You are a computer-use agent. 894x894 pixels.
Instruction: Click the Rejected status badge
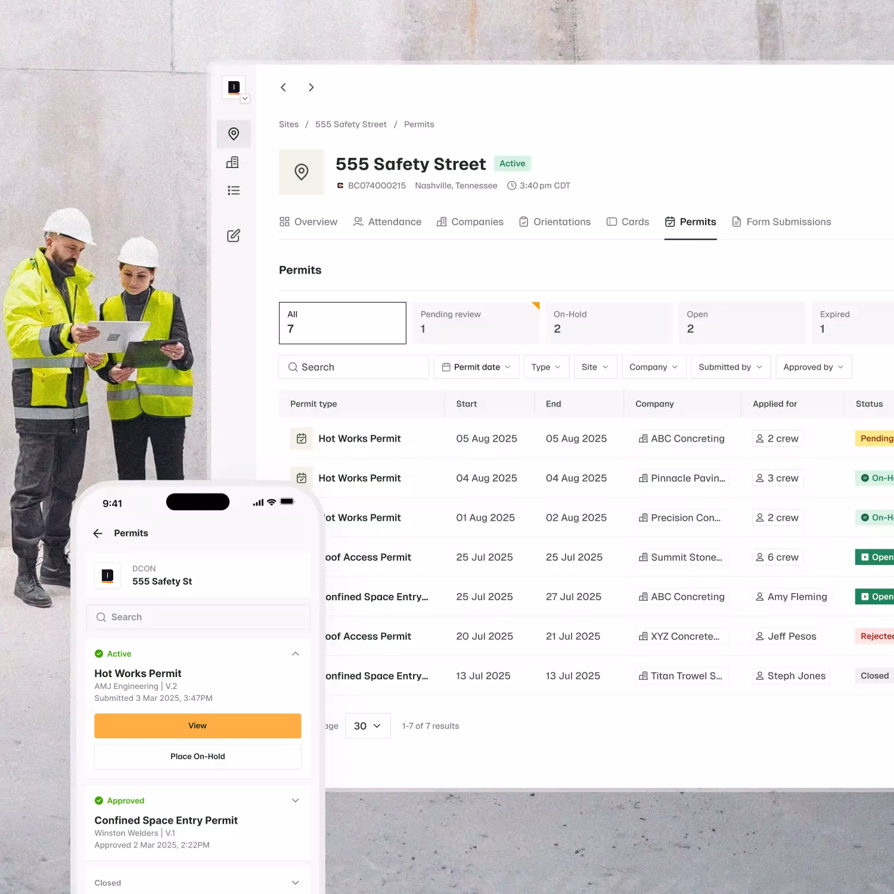(x=875, y=637)
